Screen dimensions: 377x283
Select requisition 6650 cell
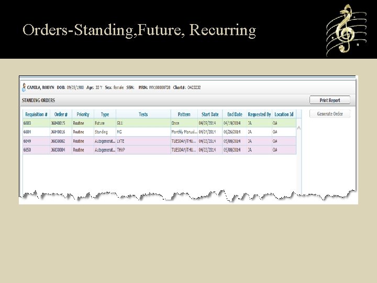36,150
